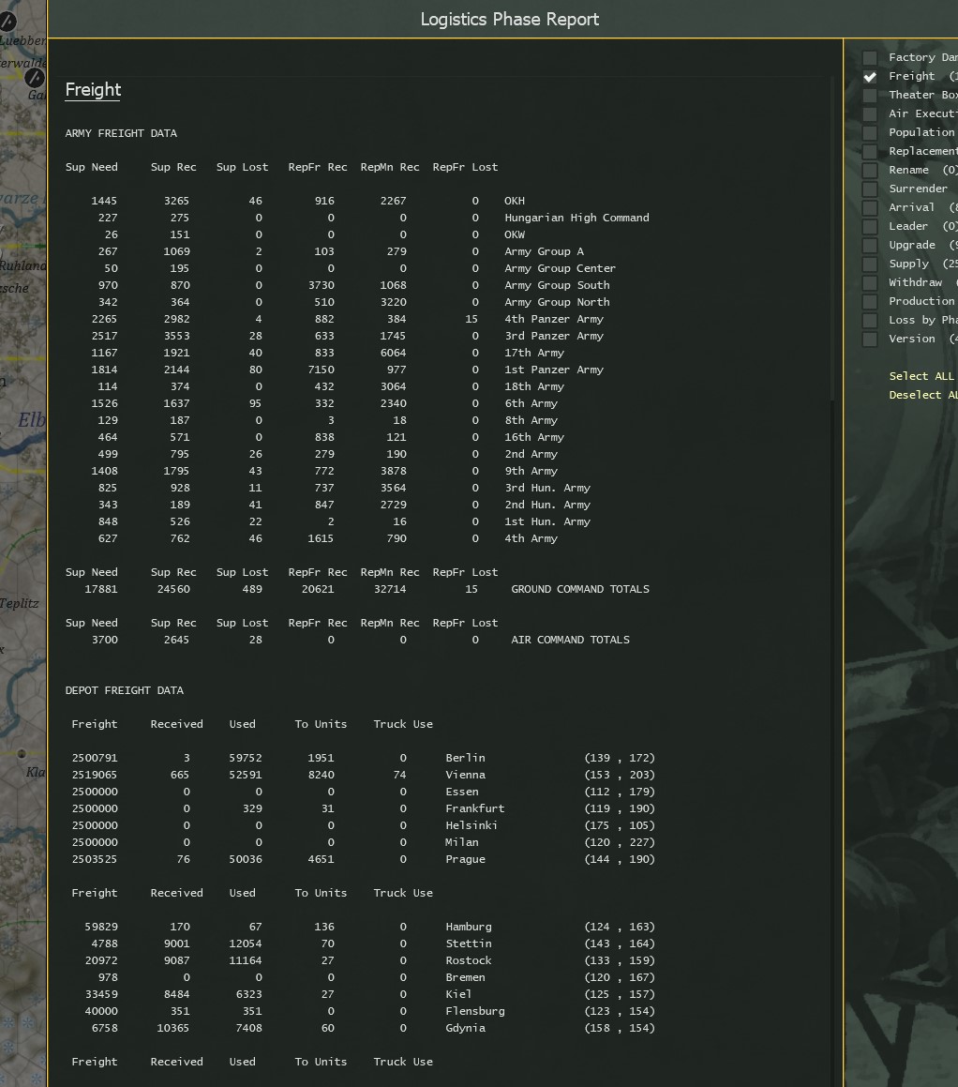
Task: Click Select ALL report categories
Action: [x=922, y=376]
